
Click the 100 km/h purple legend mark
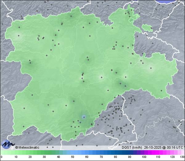(x=144, y=157)
